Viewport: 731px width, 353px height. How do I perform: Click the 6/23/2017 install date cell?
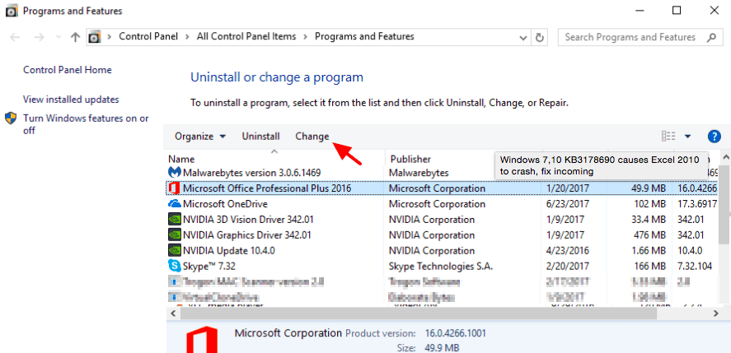(x=567, y=203)
